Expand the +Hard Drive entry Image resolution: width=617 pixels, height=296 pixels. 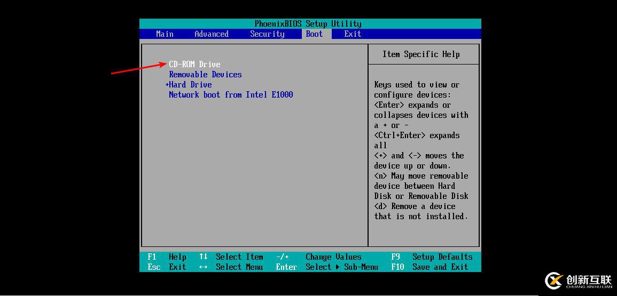189,84
